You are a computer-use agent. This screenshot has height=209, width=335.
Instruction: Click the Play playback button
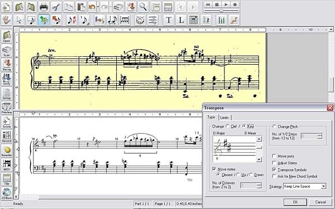point(226,4)
